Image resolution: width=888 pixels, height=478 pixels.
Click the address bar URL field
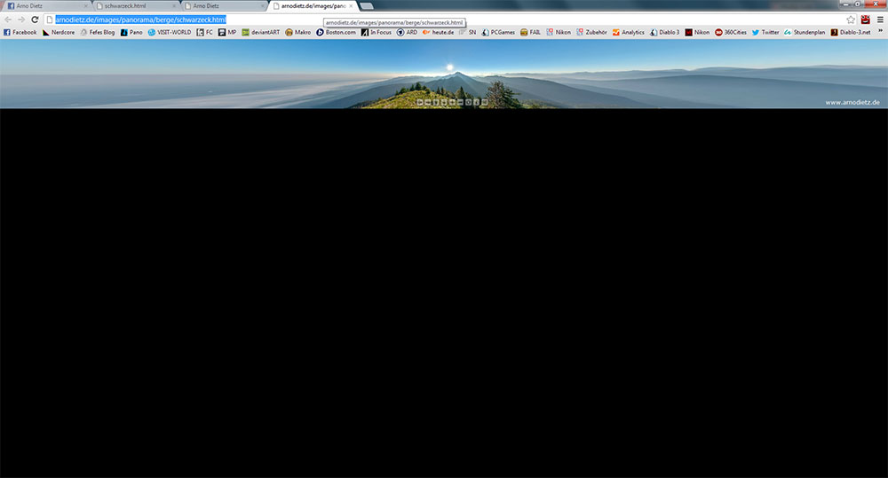tap(444, 20)
